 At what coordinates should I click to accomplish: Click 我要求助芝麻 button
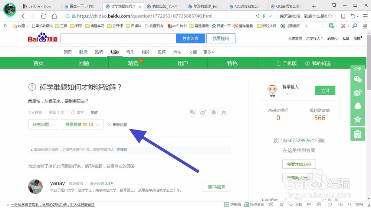coord(299,164)
